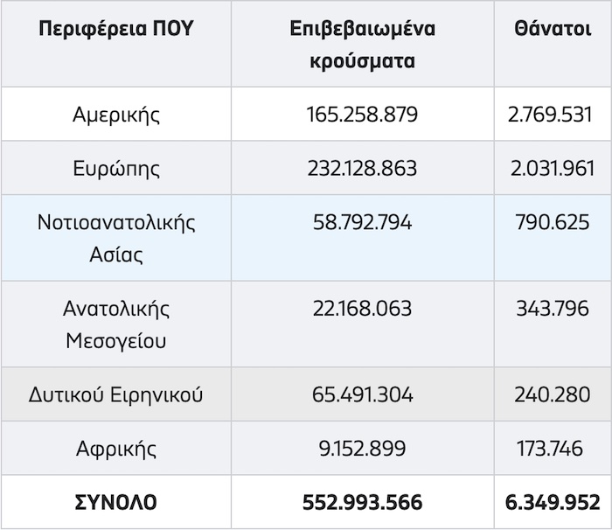Select the 'Αμερικής' region cell
Screen dimensions: 612x530
coord(116,115)
